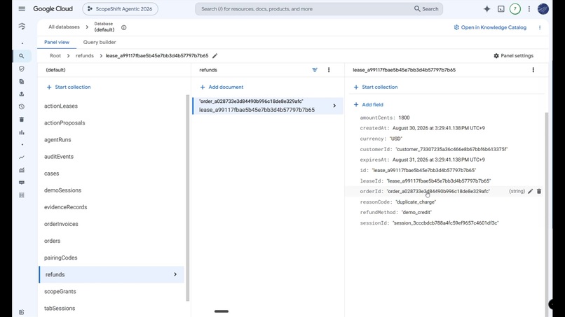Open the area chart insights sidebar icon
This screenshot has width=565, height=317.
pos(22,170)
